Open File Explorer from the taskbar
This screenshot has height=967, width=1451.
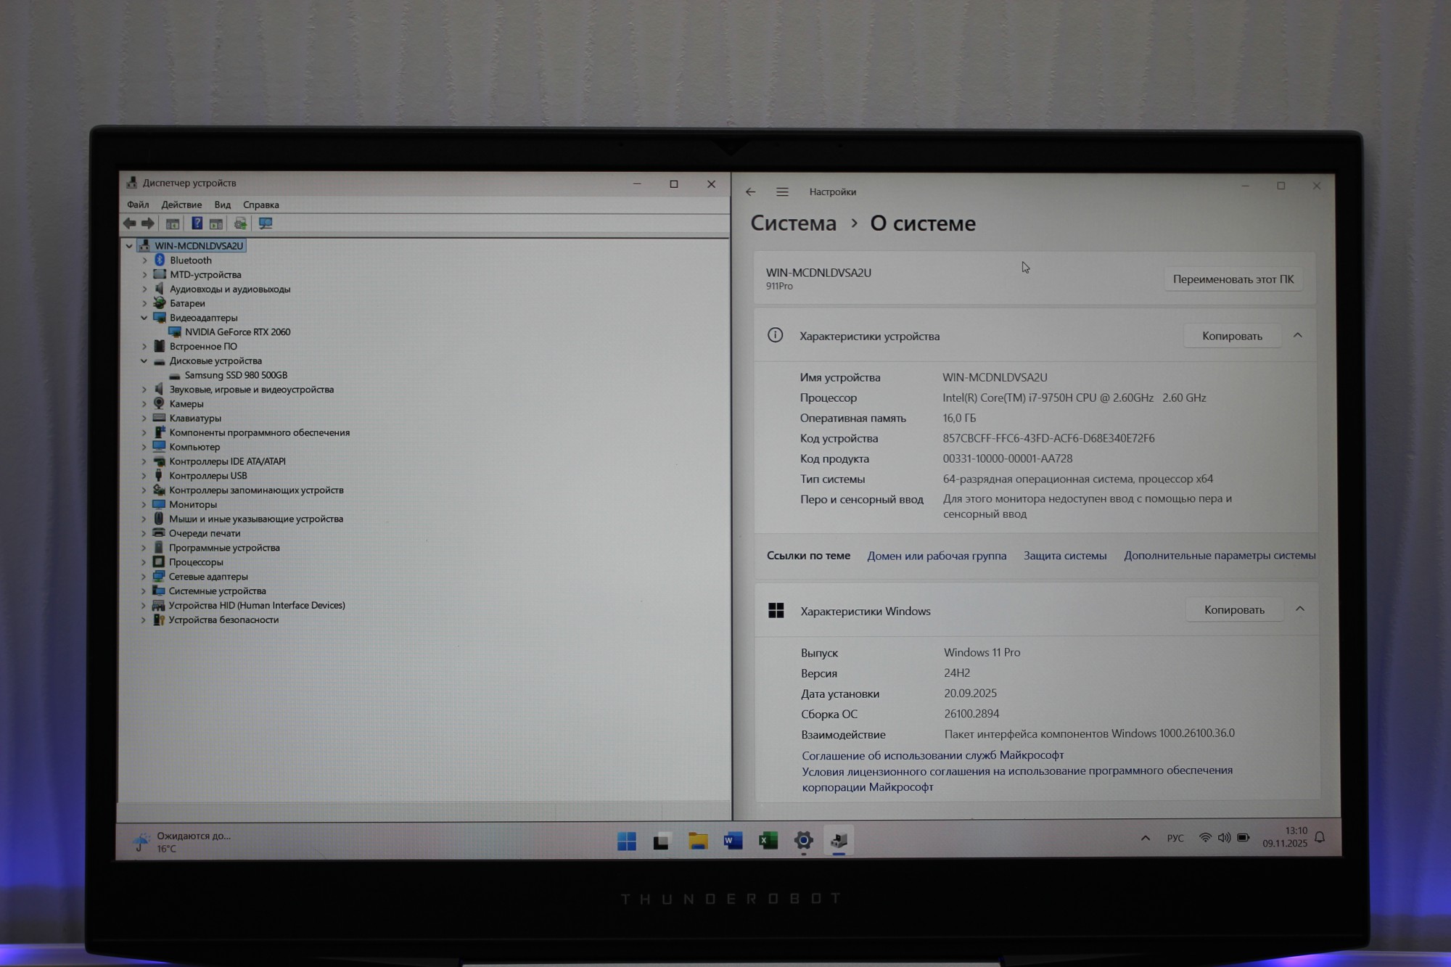pos(698,841)
